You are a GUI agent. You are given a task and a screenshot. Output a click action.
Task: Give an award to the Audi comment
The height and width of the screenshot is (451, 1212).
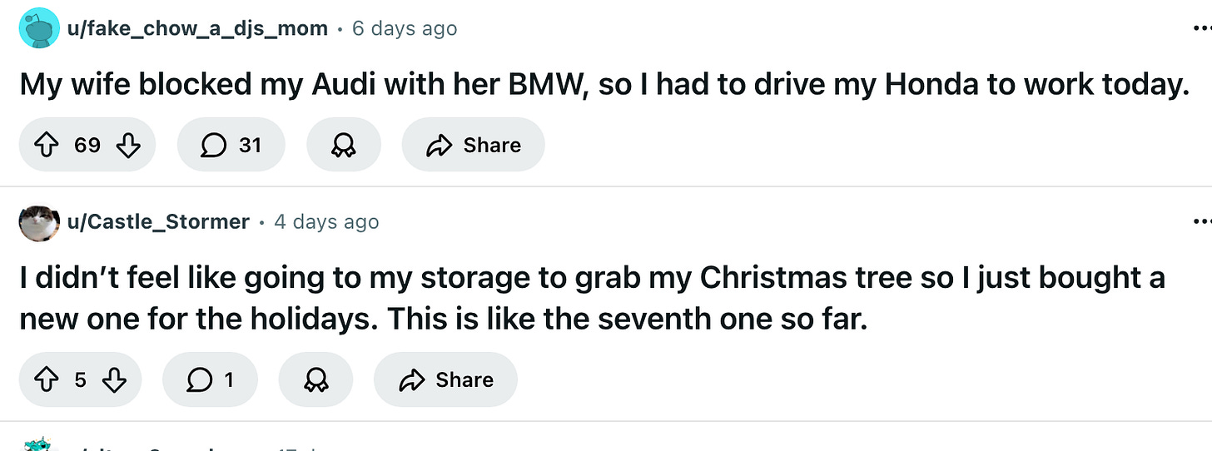[x=343, y=146]
